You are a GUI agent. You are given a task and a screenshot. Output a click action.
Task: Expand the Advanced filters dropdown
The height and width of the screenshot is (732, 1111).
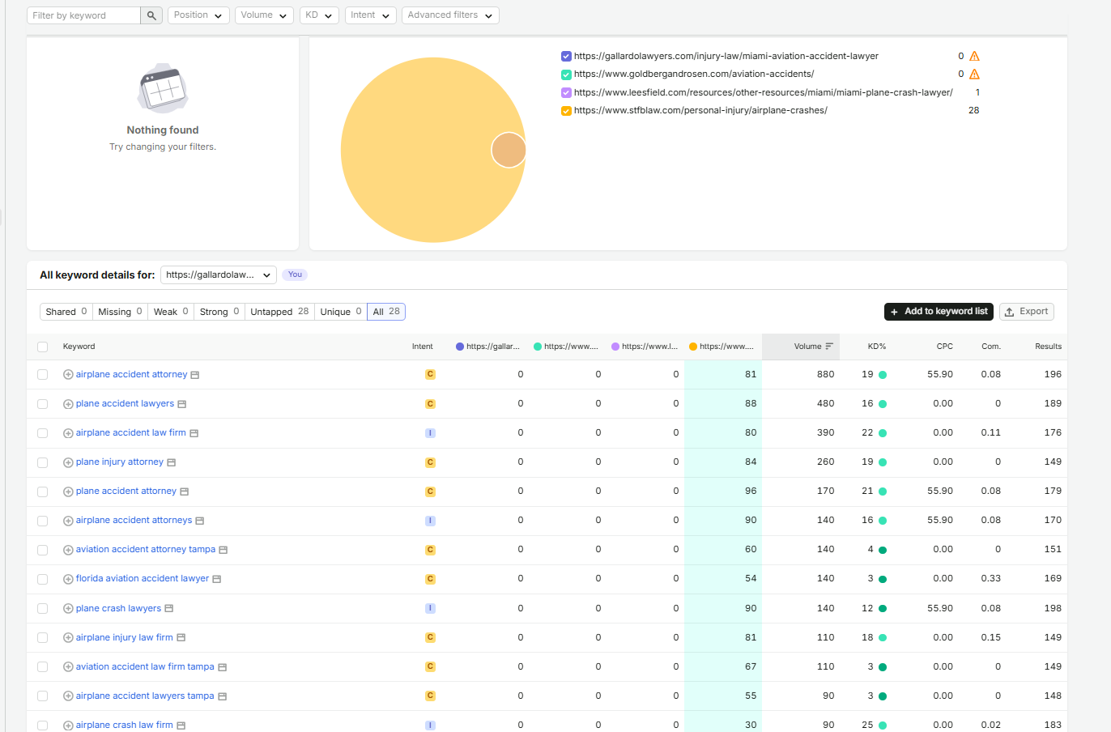(x=450, y=15)
